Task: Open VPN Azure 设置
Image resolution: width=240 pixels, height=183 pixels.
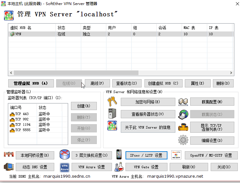Action: coord(92,167)
